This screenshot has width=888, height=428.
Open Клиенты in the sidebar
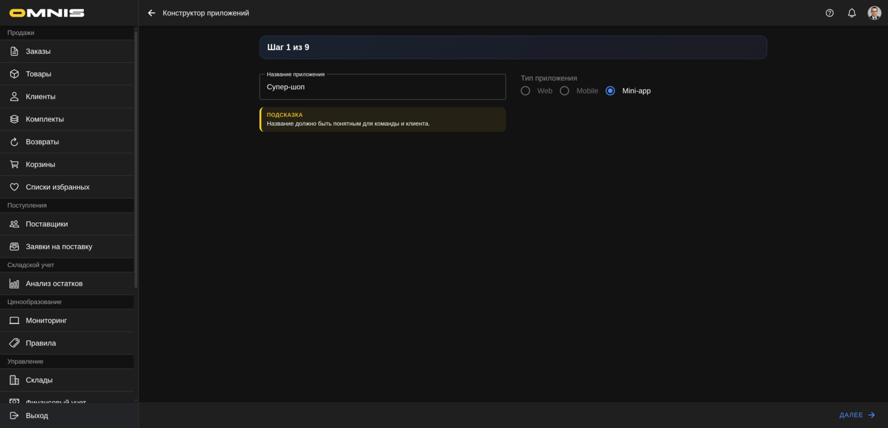click(41, 97)
